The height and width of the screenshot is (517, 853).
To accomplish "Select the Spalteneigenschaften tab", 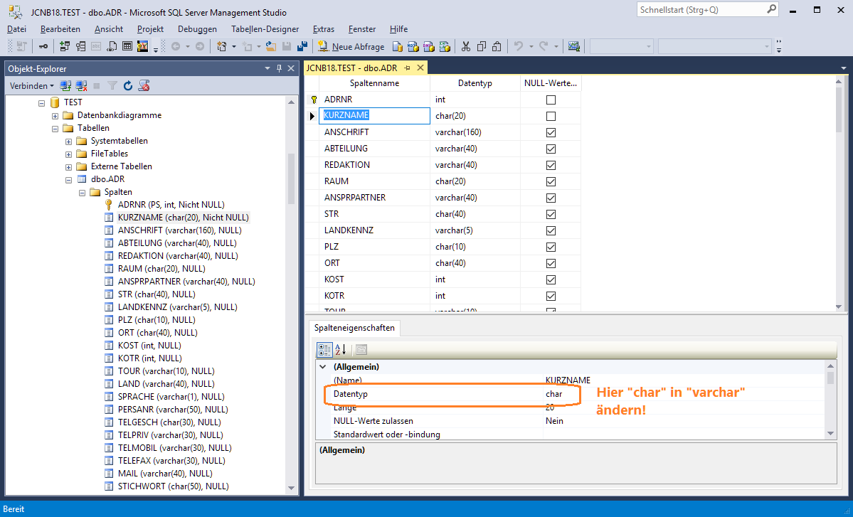I will (355, 328).
